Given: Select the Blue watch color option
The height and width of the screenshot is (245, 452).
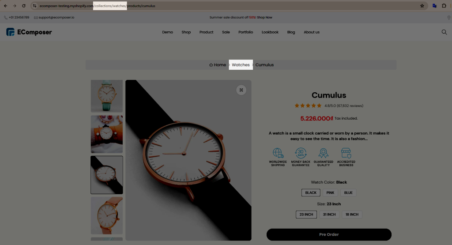Looking at the screenshot, I should click(x=348, y=192).
